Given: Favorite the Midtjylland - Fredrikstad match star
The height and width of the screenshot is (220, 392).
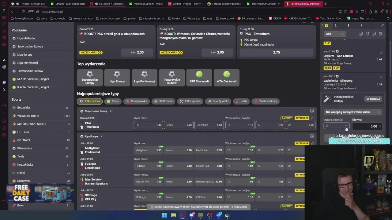Looking at the screenshot, I should pyautogui.click(x=312, y=143).
